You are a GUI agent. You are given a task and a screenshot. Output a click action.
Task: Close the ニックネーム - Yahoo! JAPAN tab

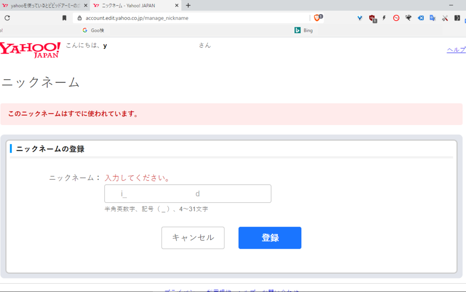coord(177,6)
